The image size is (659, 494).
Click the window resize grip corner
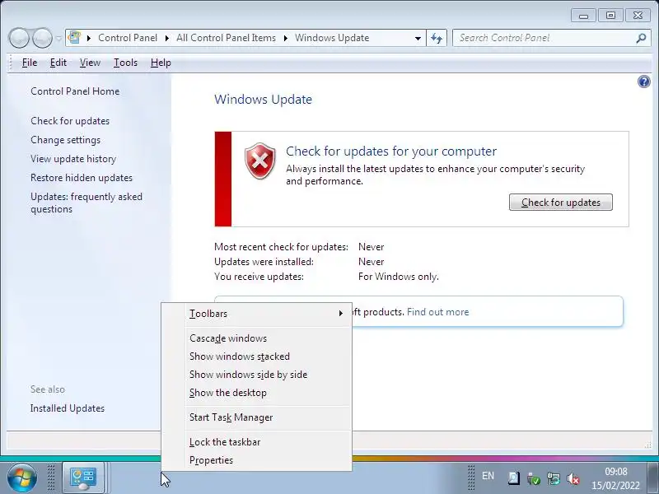click(647, 445)
